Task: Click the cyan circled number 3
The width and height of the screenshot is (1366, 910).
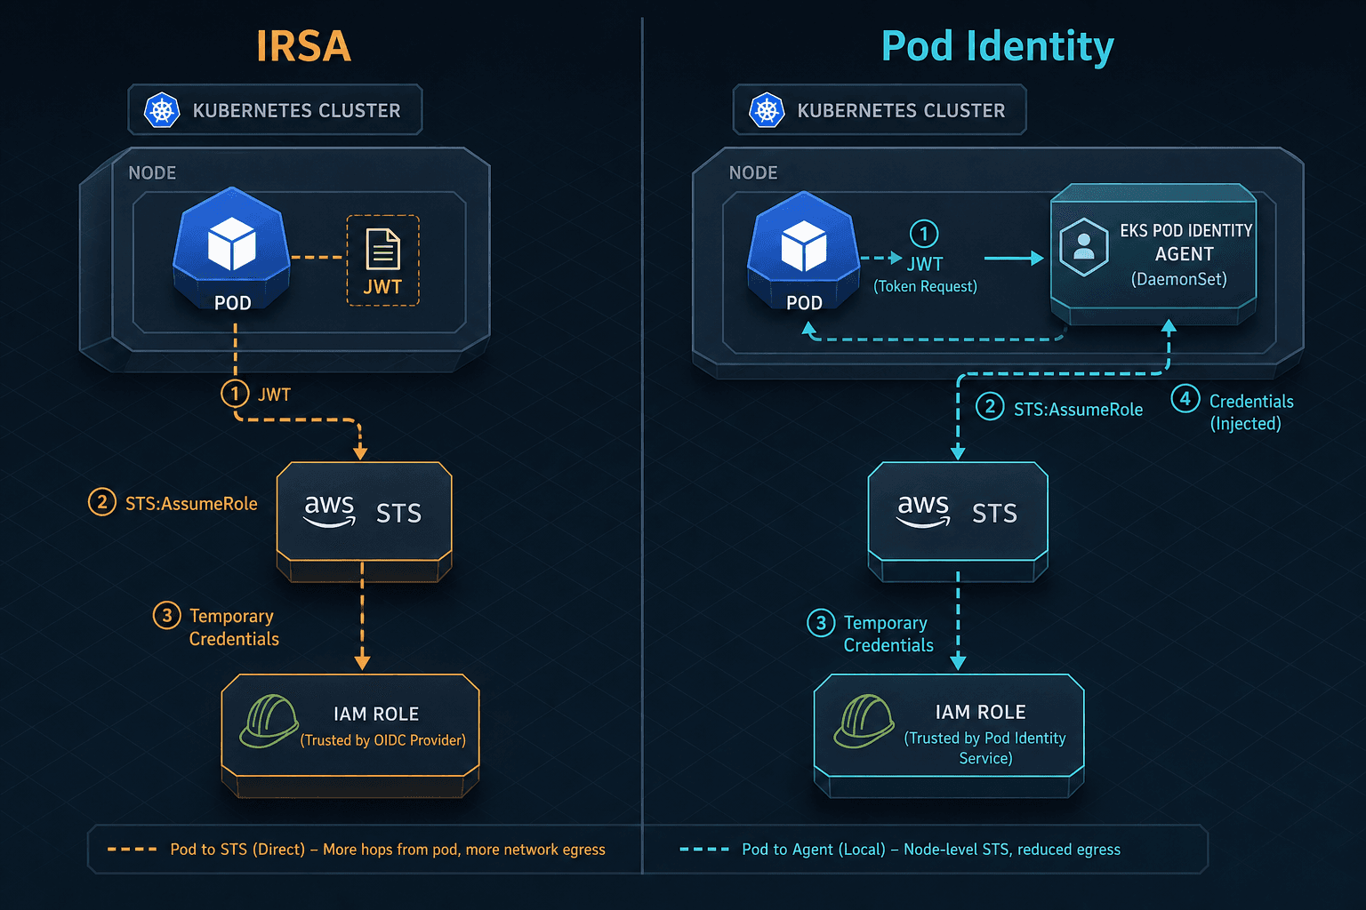Action: 821,623
